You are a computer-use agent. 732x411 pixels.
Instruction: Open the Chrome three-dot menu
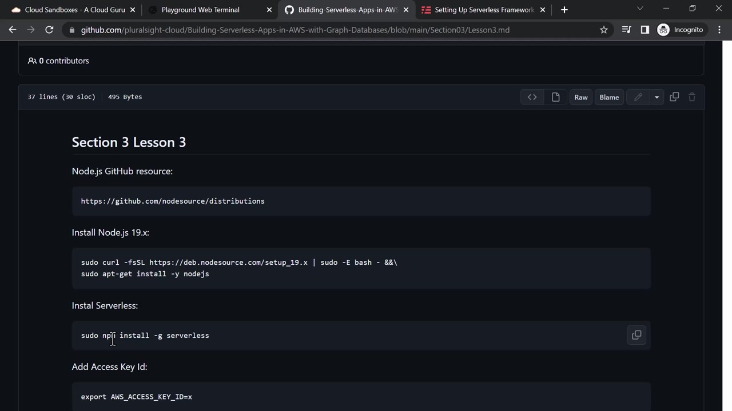click(719, 30)
